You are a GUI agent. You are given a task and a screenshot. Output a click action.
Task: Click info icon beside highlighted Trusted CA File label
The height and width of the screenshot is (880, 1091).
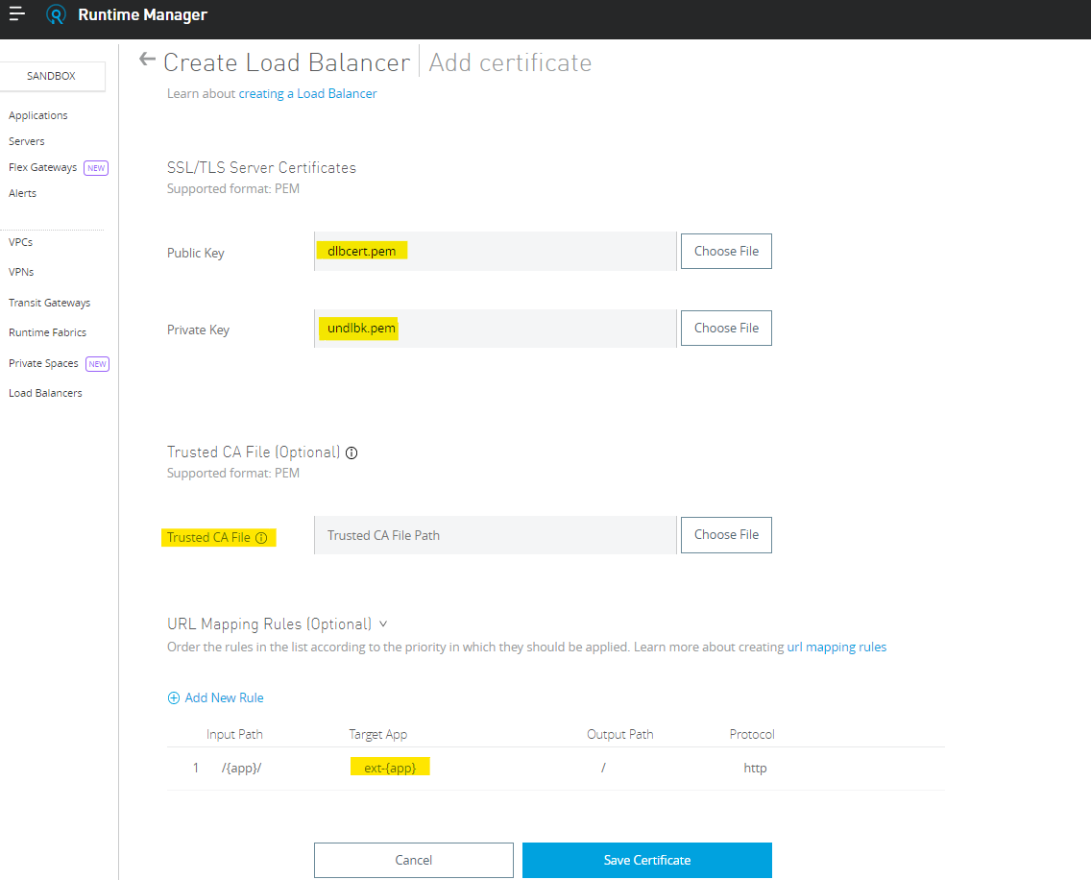point(261,538)
